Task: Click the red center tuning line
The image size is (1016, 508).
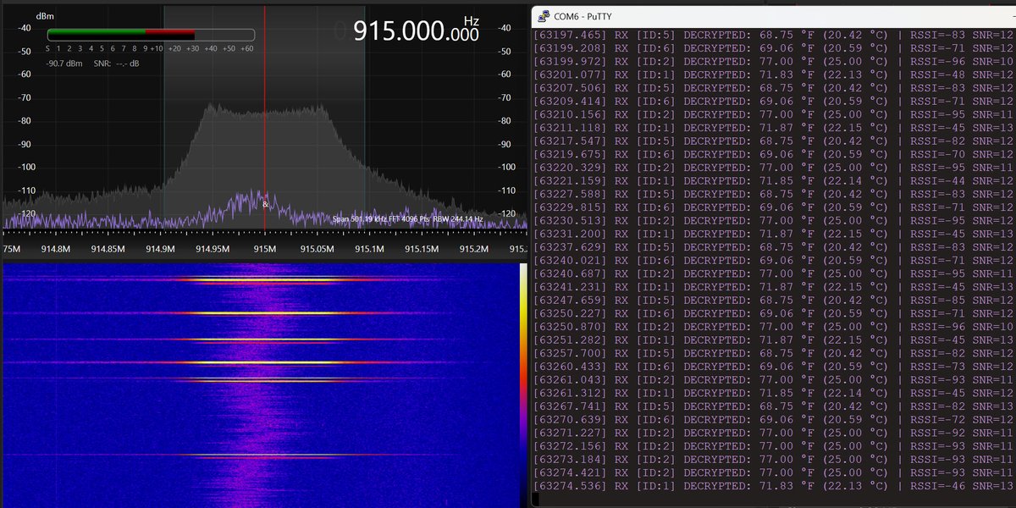Action: click(264, 119)
